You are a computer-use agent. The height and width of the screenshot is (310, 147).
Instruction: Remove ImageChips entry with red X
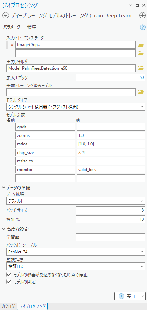pyautogui.click(x=12, y=45)
